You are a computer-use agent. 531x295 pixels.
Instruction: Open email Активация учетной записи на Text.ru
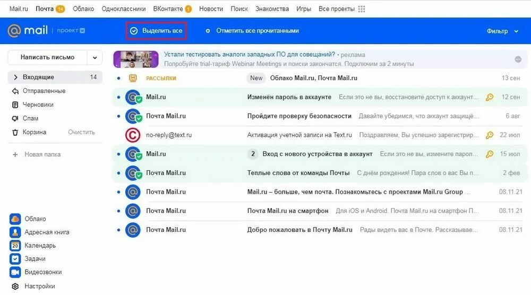[x=320, y=135]
